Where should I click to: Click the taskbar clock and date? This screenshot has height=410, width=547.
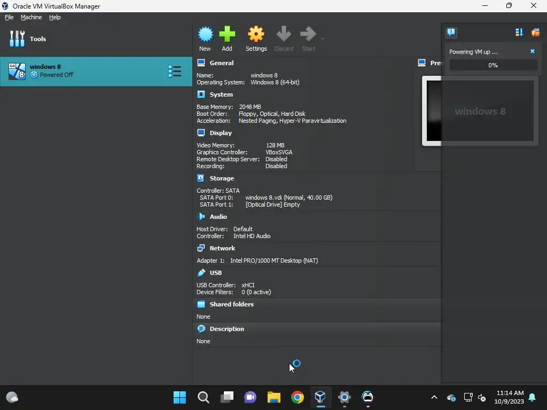coord(509,397)
